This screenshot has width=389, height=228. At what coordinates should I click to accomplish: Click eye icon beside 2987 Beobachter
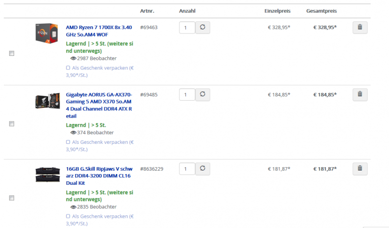pyautogui.click(x=73, y=58)
